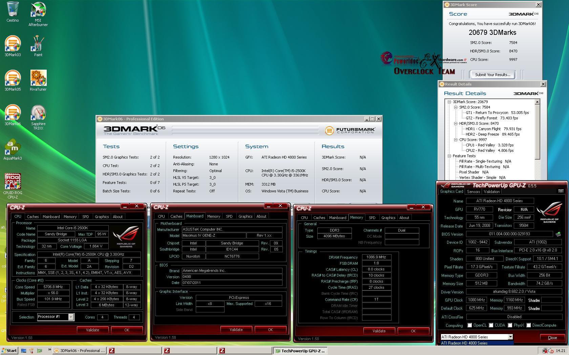Open the Validation tab in GPU-Z
This screenshot has width=569, height=355.
(x=491, y=192)
